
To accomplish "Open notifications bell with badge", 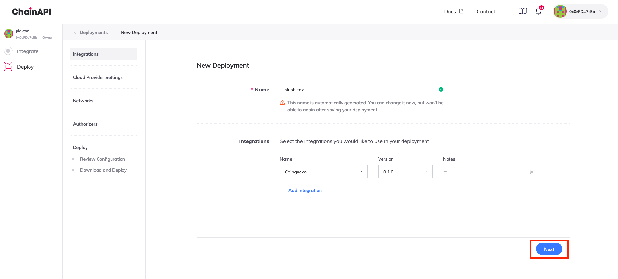I will coord(538,11).
